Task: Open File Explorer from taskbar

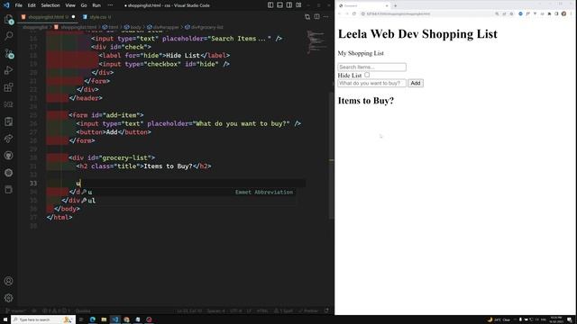Action: [x=104, y=319]
